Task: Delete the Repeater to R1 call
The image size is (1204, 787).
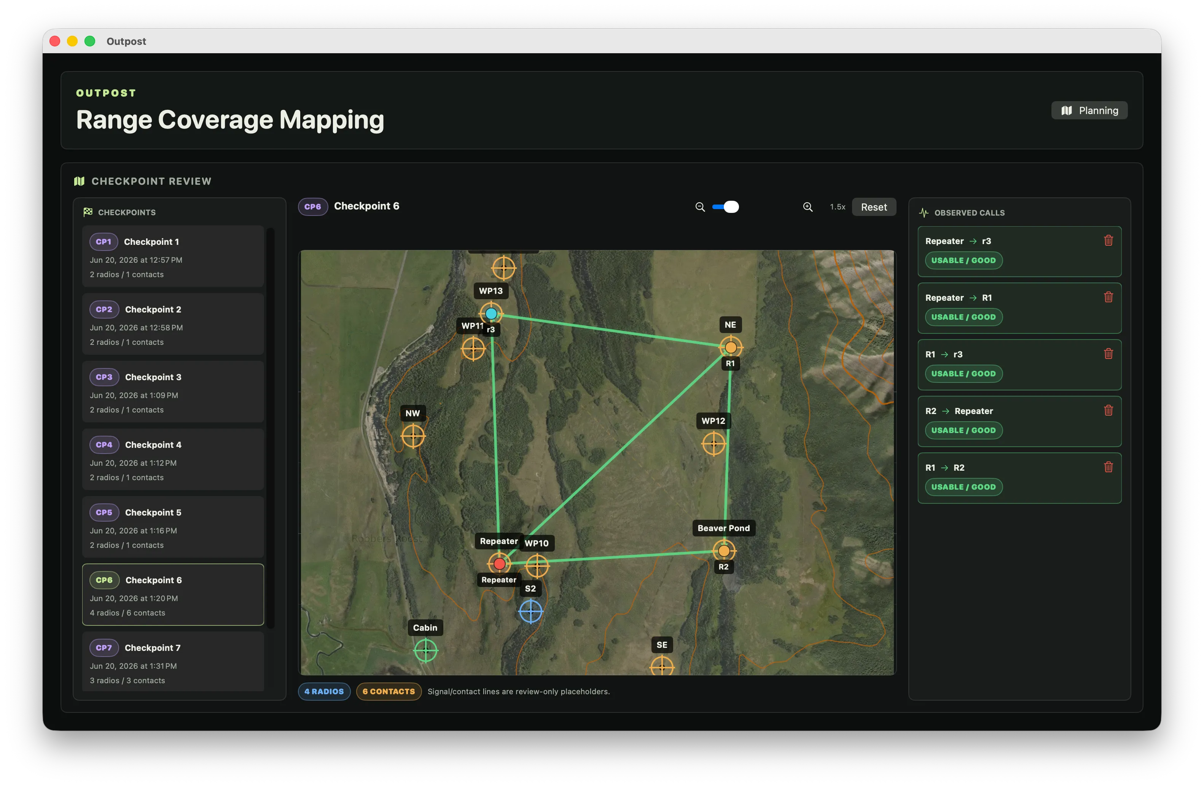Action: pyautogui.click(x=1108, y=297)
